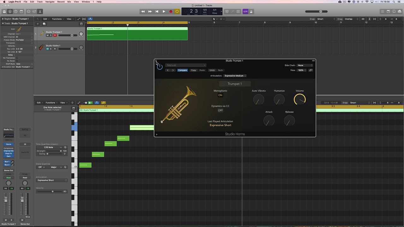Screen dimensions: 404x227
Task: Open the Loop Browser button
Action: (394, 12)
